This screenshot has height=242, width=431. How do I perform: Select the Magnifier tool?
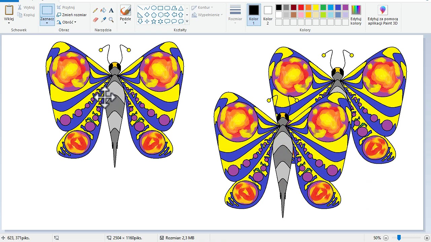point(111,20)
